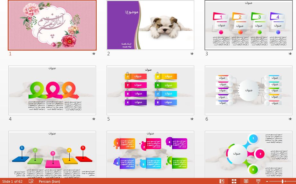
Task: Click the zoom slider handle
Action: pyautogui.click(x=283, y=181)
